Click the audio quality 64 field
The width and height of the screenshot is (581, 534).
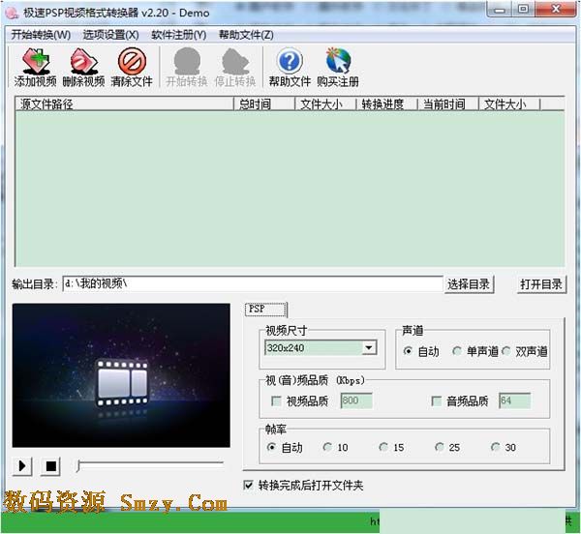coord(515,400)
